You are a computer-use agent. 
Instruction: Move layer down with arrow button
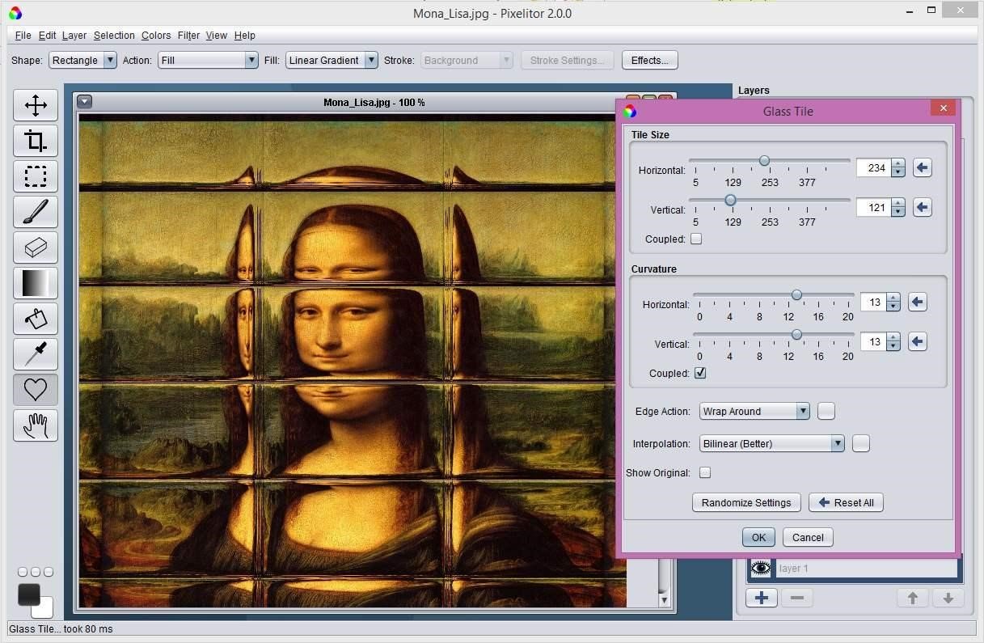click(x=948, y=598)
